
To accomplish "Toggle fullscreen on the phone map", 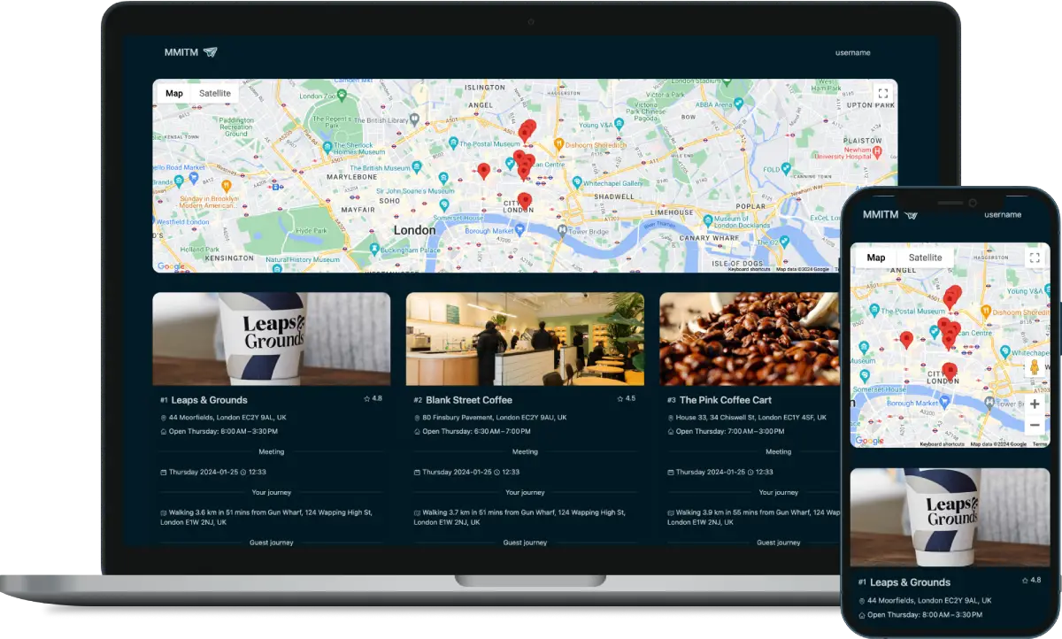I will click(x=1034, y=258).
